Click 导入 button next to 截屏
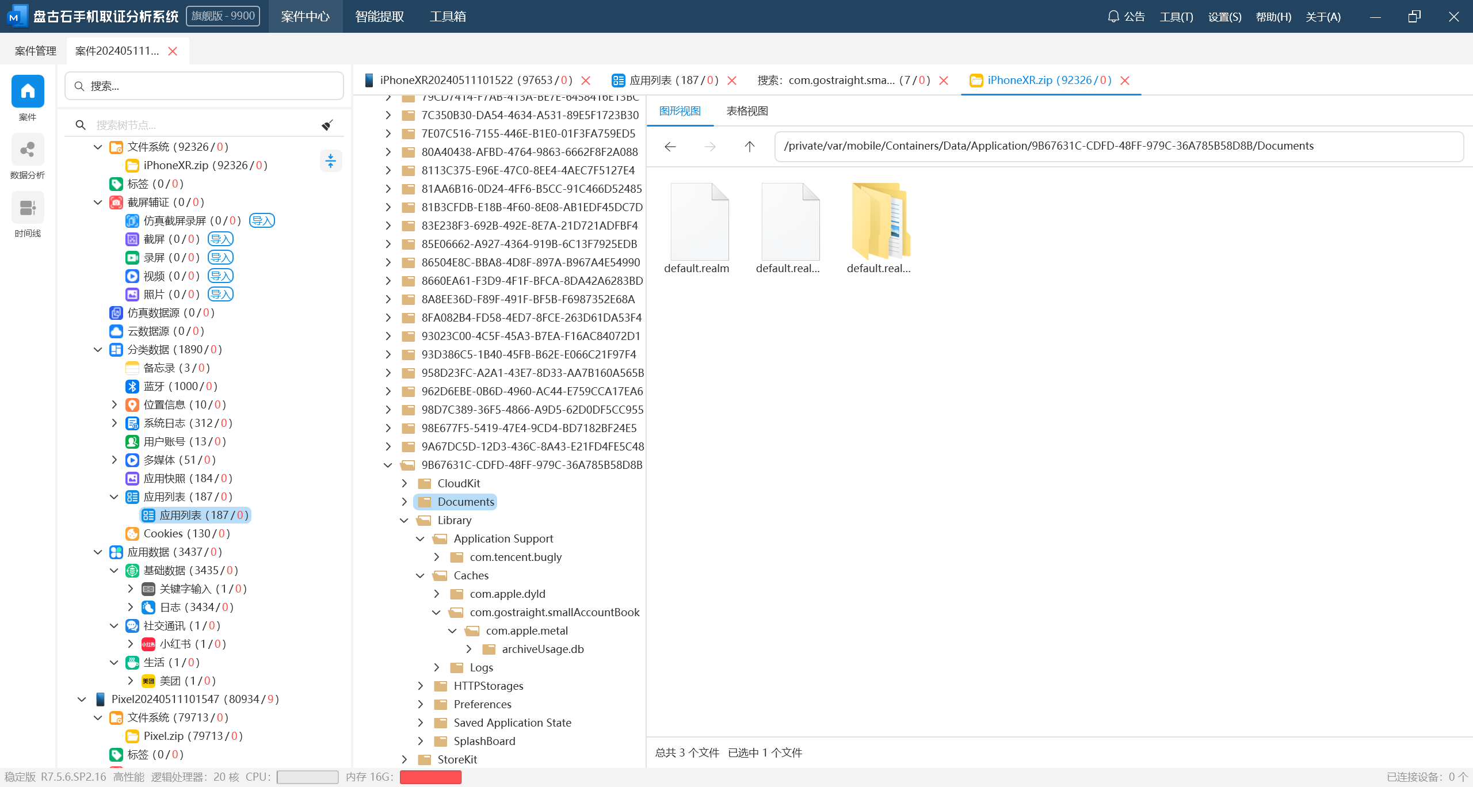The width and height of the screenshot is (1473, 787). coord(220,239)
